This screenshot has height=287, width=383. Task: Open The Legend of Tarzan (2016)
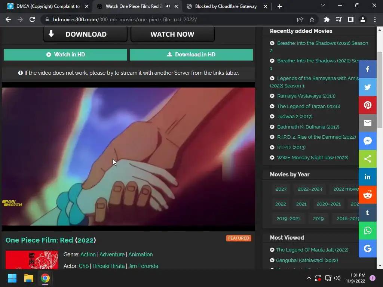pyautogui.click(x=309, y=106)
